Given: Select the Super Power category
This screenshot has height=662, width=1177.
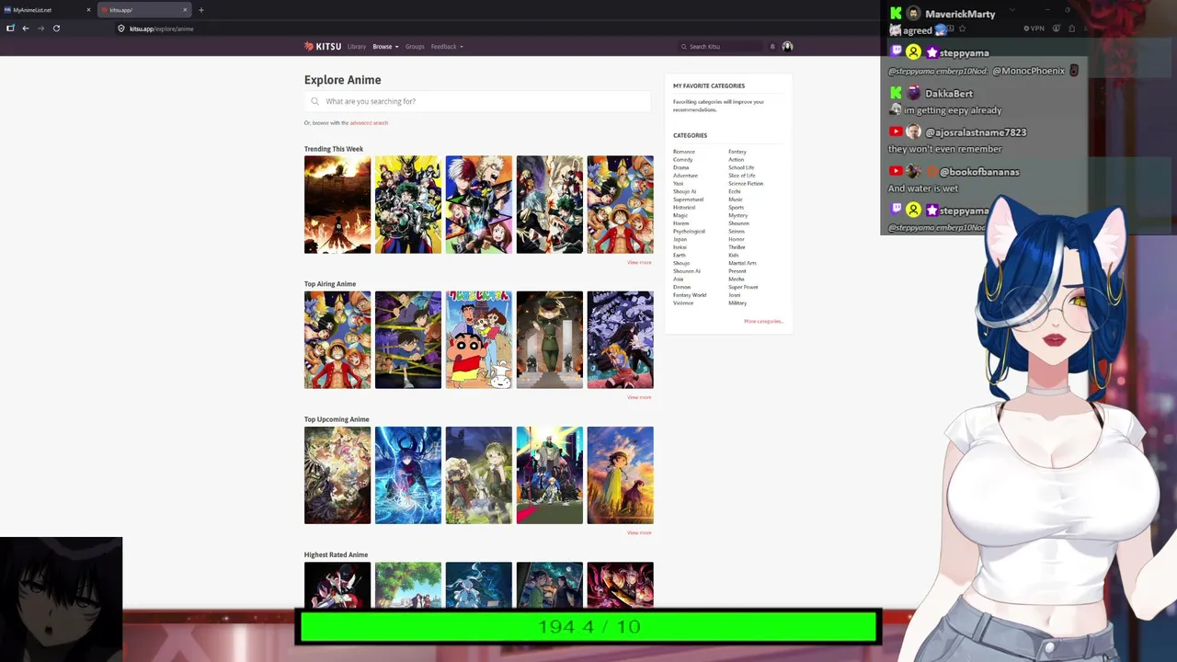Looking at the screenshot, I should point(743,287).
